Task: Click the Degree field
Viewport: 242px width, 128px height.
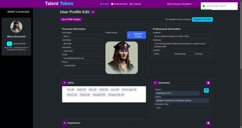Action: click(182, 100)
